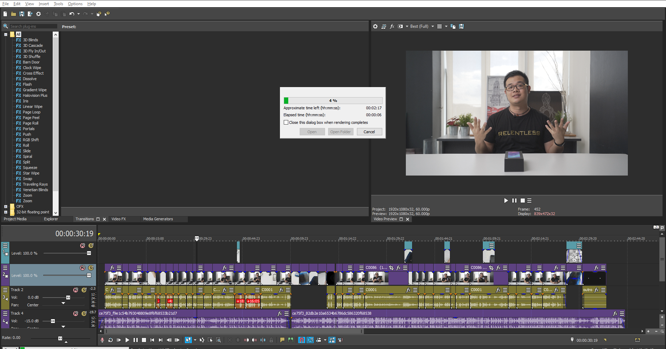Switch to the Video FX tab
The height and width of the screenshot is (349, 666).
point(119,219)
